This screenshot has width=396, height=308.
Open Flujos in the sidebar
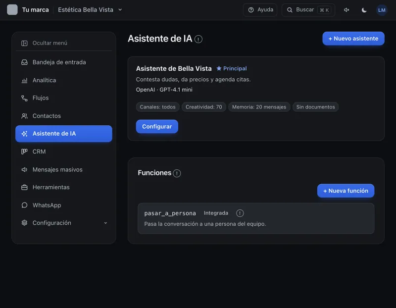tap(64, 98)
